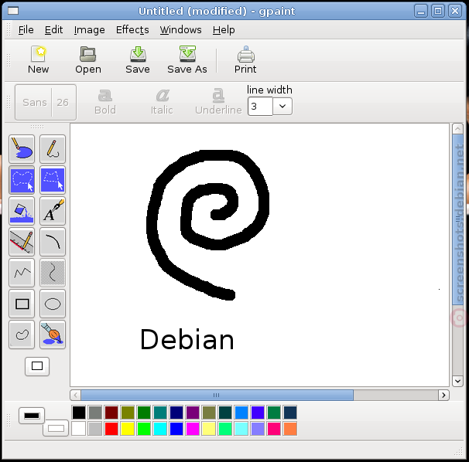Pick the pink-red color swatch

(274, 429)
